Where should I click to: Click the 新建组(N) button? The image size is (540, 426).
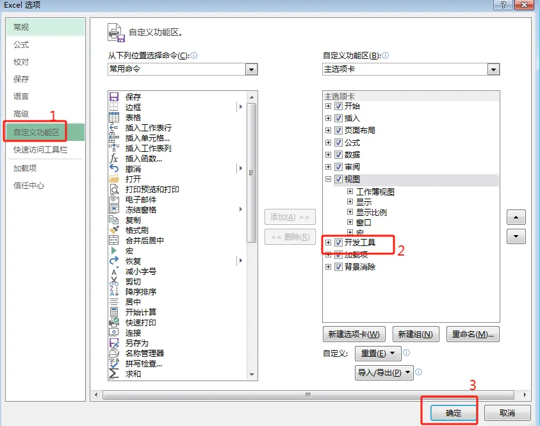(416, 334)
